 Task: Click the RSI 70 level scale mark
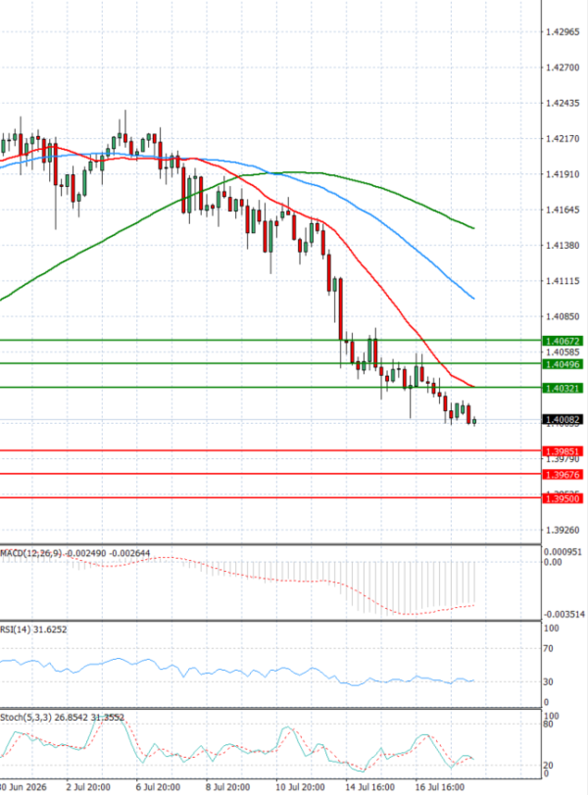(548, 648)
